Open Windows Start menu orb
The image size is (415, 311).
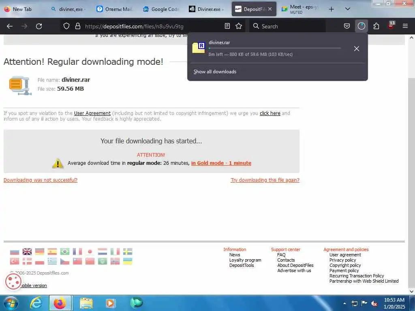pos(11,303)
